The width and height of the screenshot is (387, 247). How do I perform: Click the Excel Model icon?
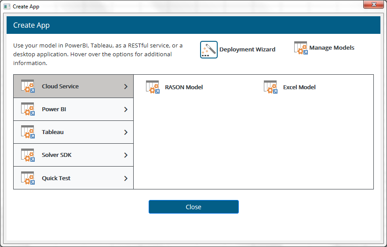point(270,87)
